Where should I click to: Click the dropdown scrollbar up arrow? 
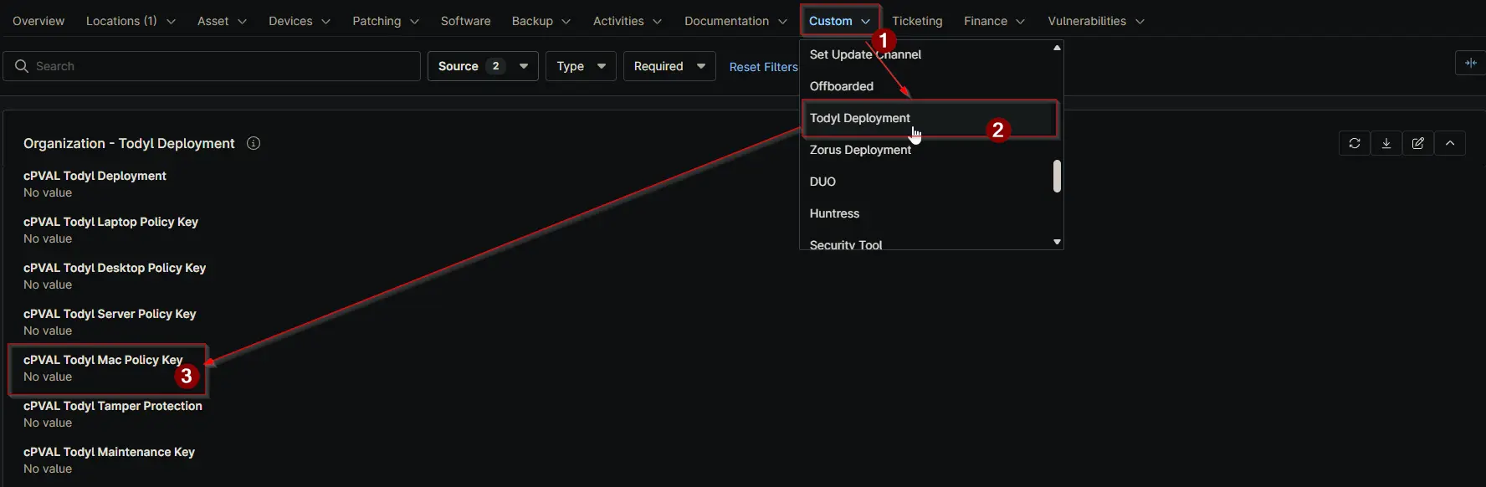(1057, 48)
